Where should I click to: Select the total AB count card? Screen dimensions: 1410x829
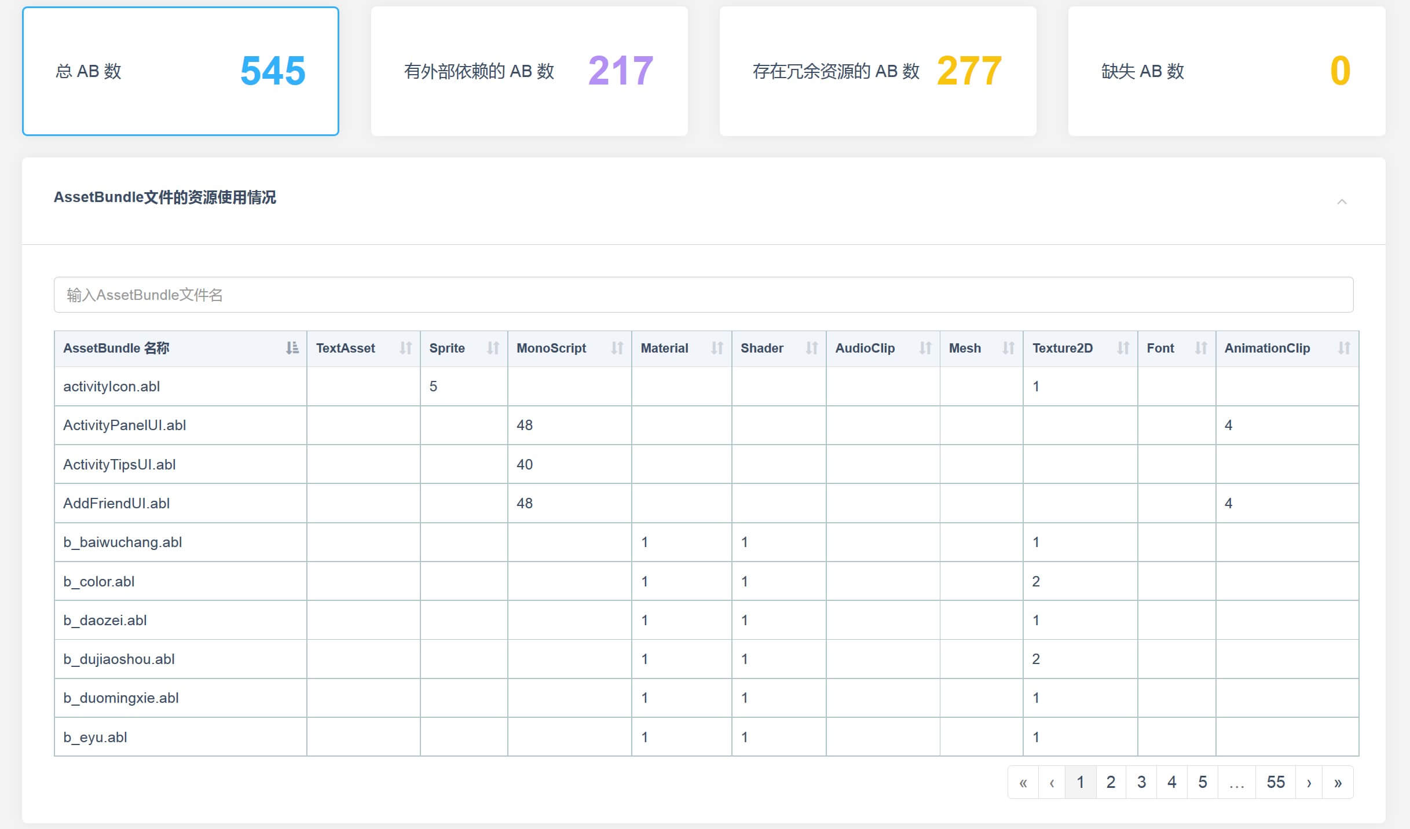click(x=181, y=71)
